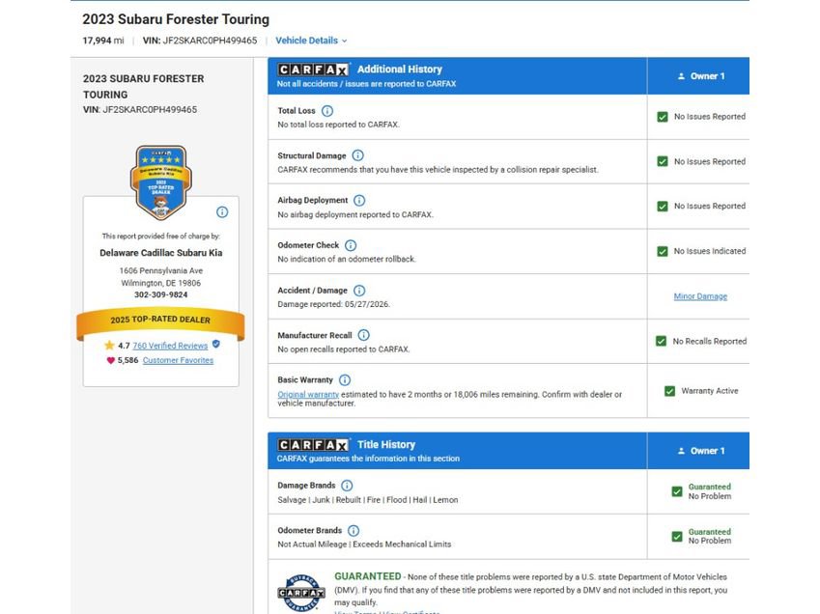The height and width of the screenshot is (614, 820).
Task: Click green check for Structural Damage row
Action: (x=662, y=161)
